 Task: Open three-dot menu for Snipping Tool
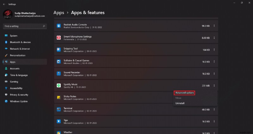tap(214, 50)
